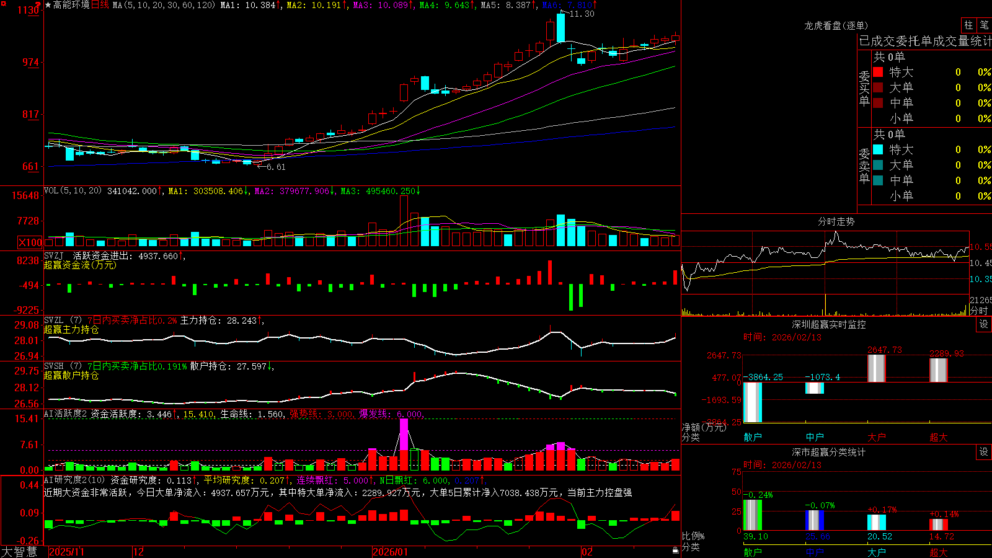
Task: Click the MA(5,10,20,30,60,120) indicator parameters
Action: [x=164, y=5]
